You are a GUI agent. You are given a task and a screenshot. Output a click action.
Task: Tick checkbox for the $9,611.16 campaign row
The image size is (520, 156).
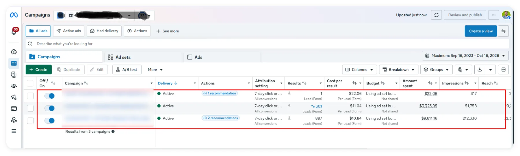30,121
